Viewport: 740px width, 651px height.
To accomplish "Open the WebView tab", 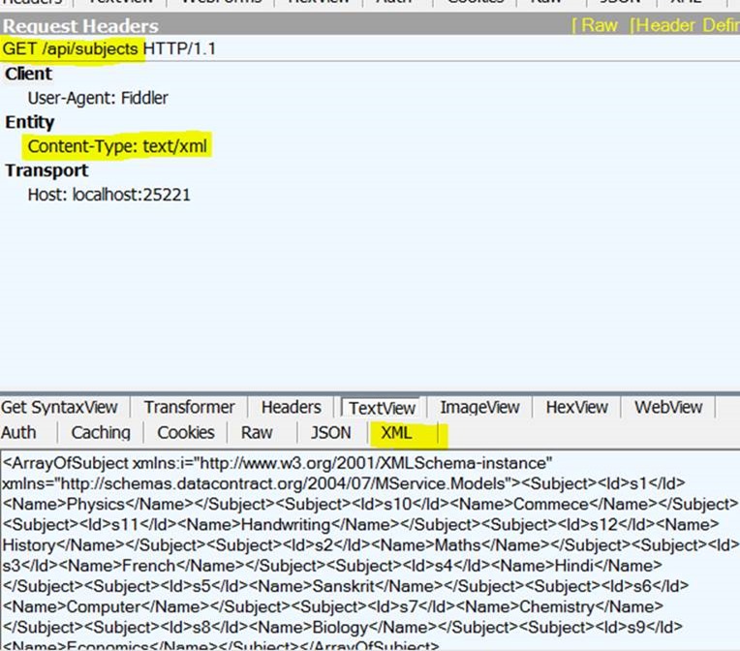I will coord(668,407).
